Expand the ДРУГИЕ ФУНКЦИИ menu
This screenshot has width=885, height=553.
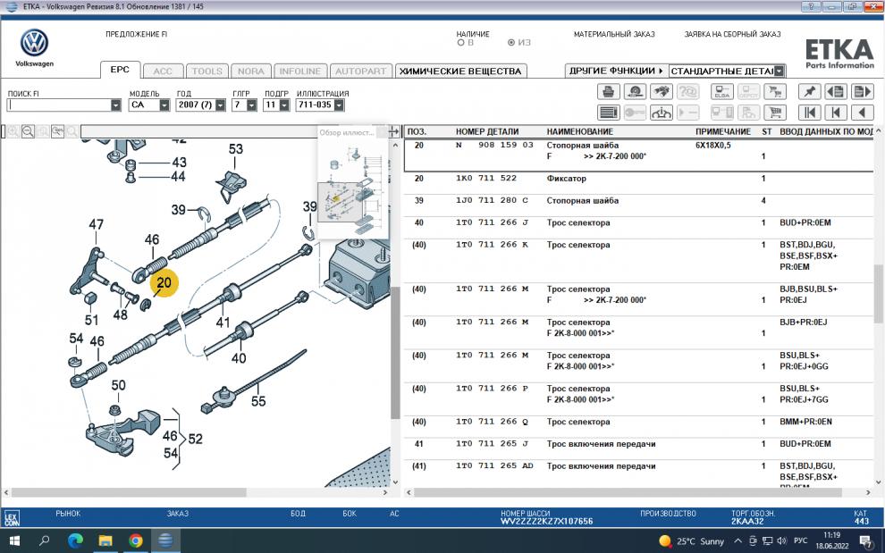pyautogui.click(x=616, y=71)
